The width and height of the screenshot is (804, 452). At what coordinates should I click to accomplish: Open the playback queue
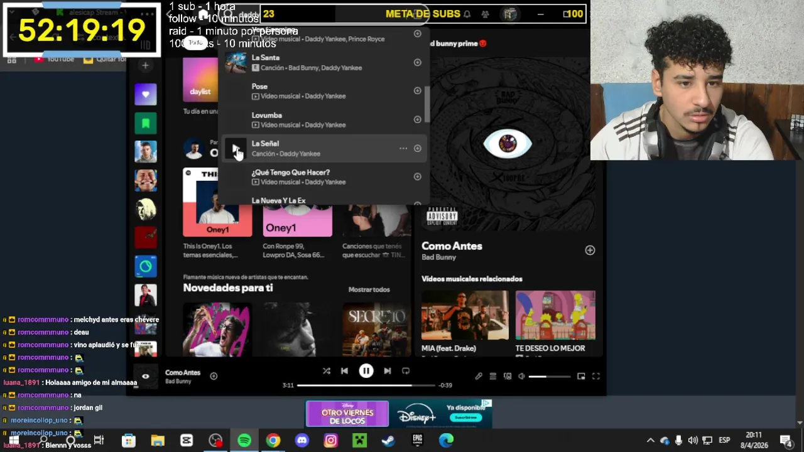[x=493, y=377]
